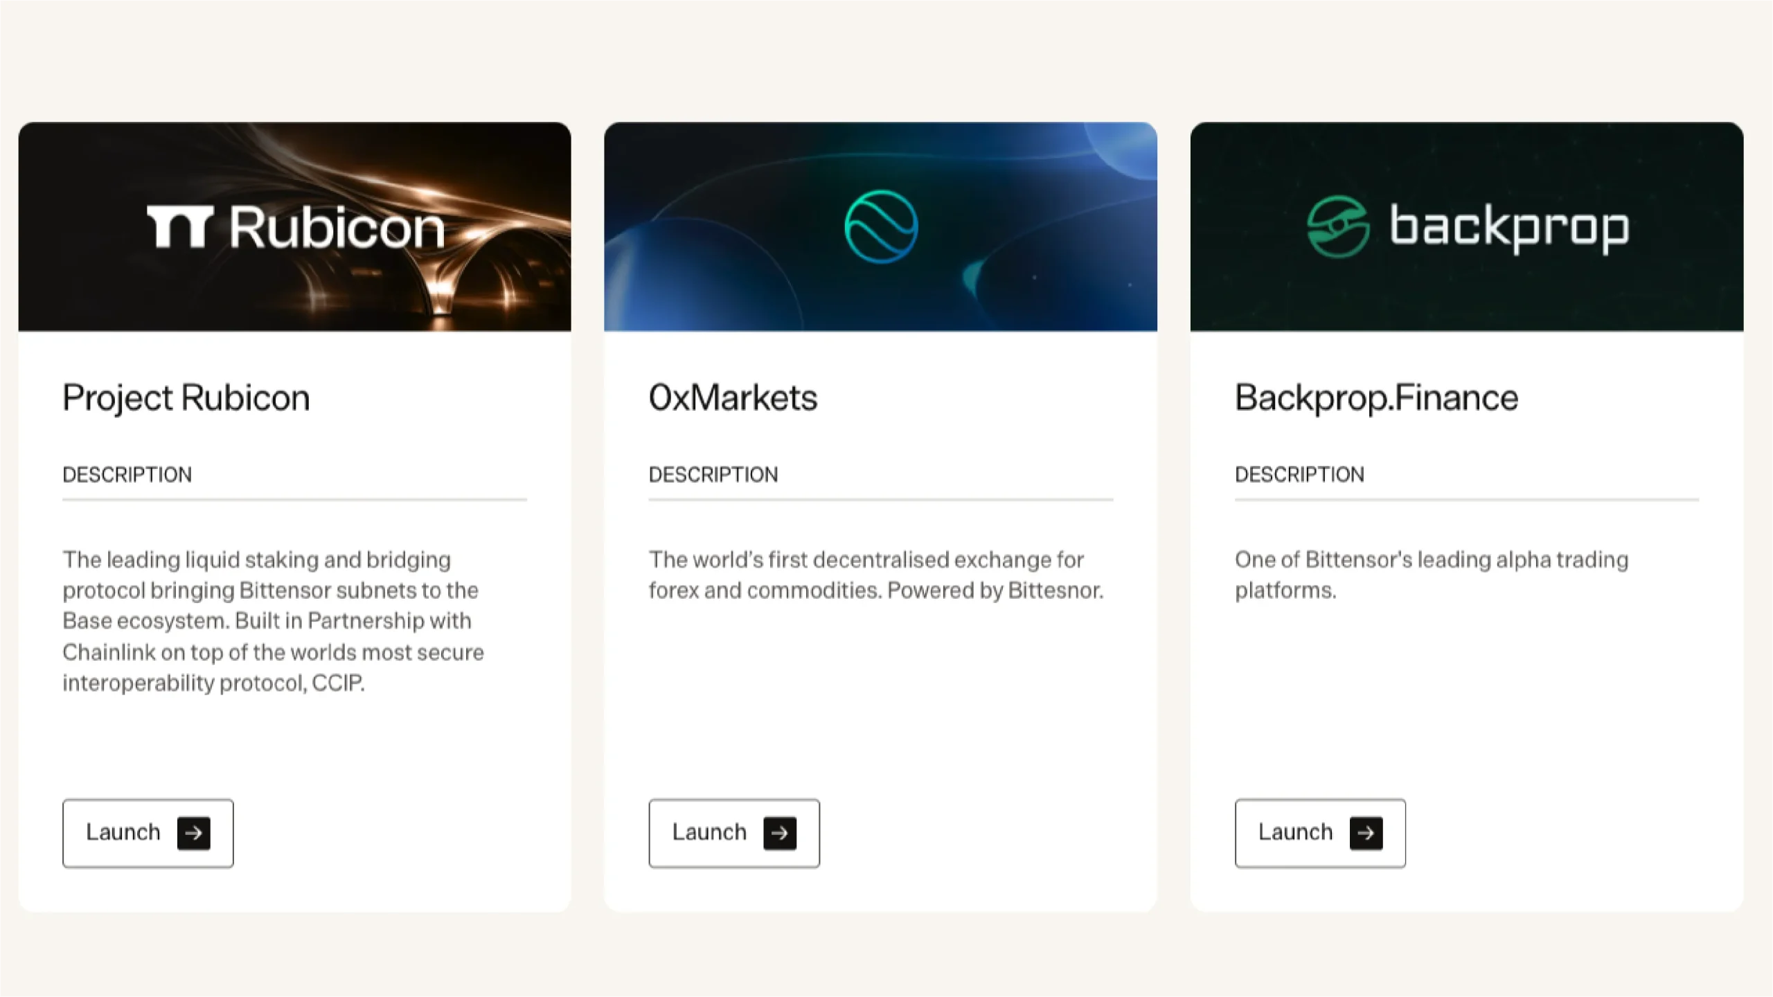
Task: Click the white Rubicon logo mark
Action: [x=180, y=226]
